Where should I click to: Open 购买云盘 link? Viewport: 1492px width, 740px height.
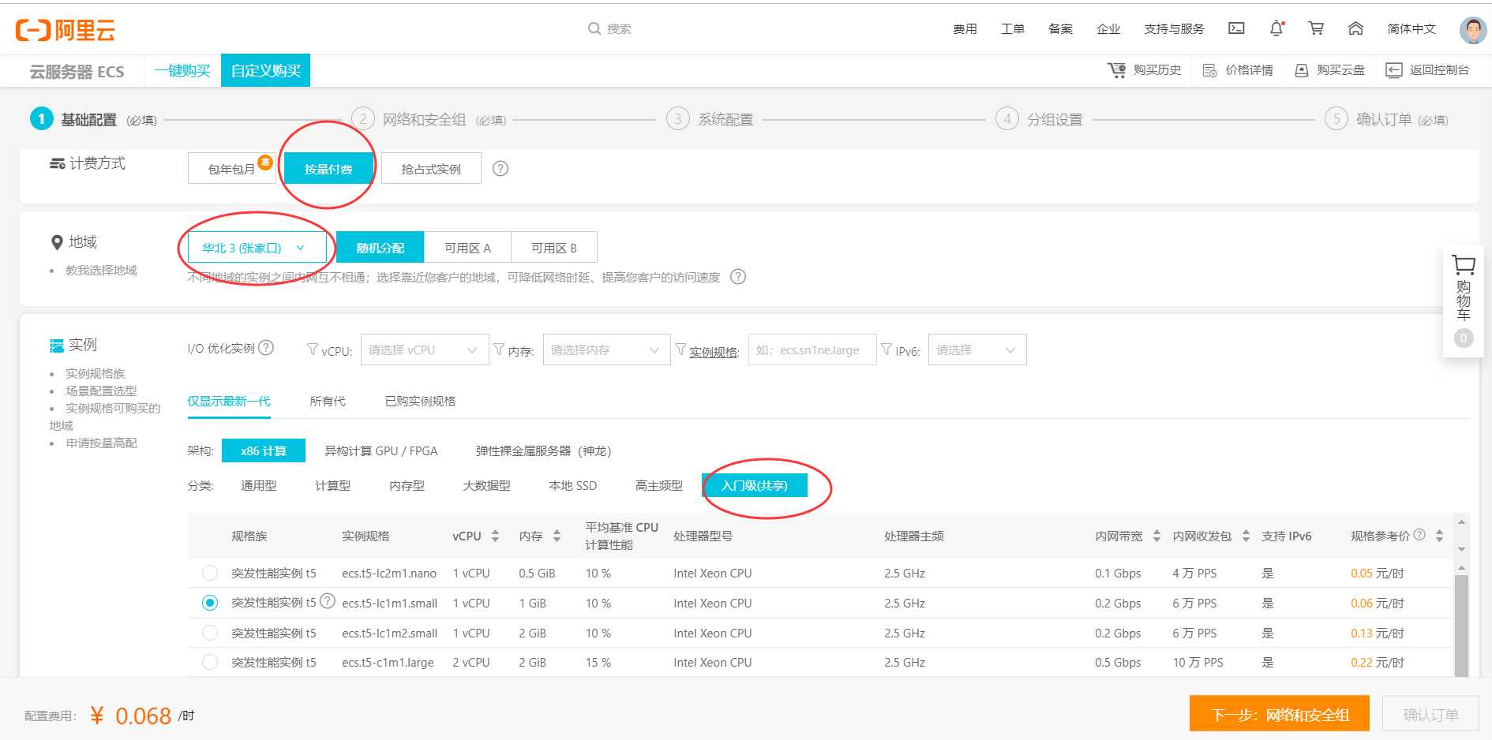pos(1329,70)
